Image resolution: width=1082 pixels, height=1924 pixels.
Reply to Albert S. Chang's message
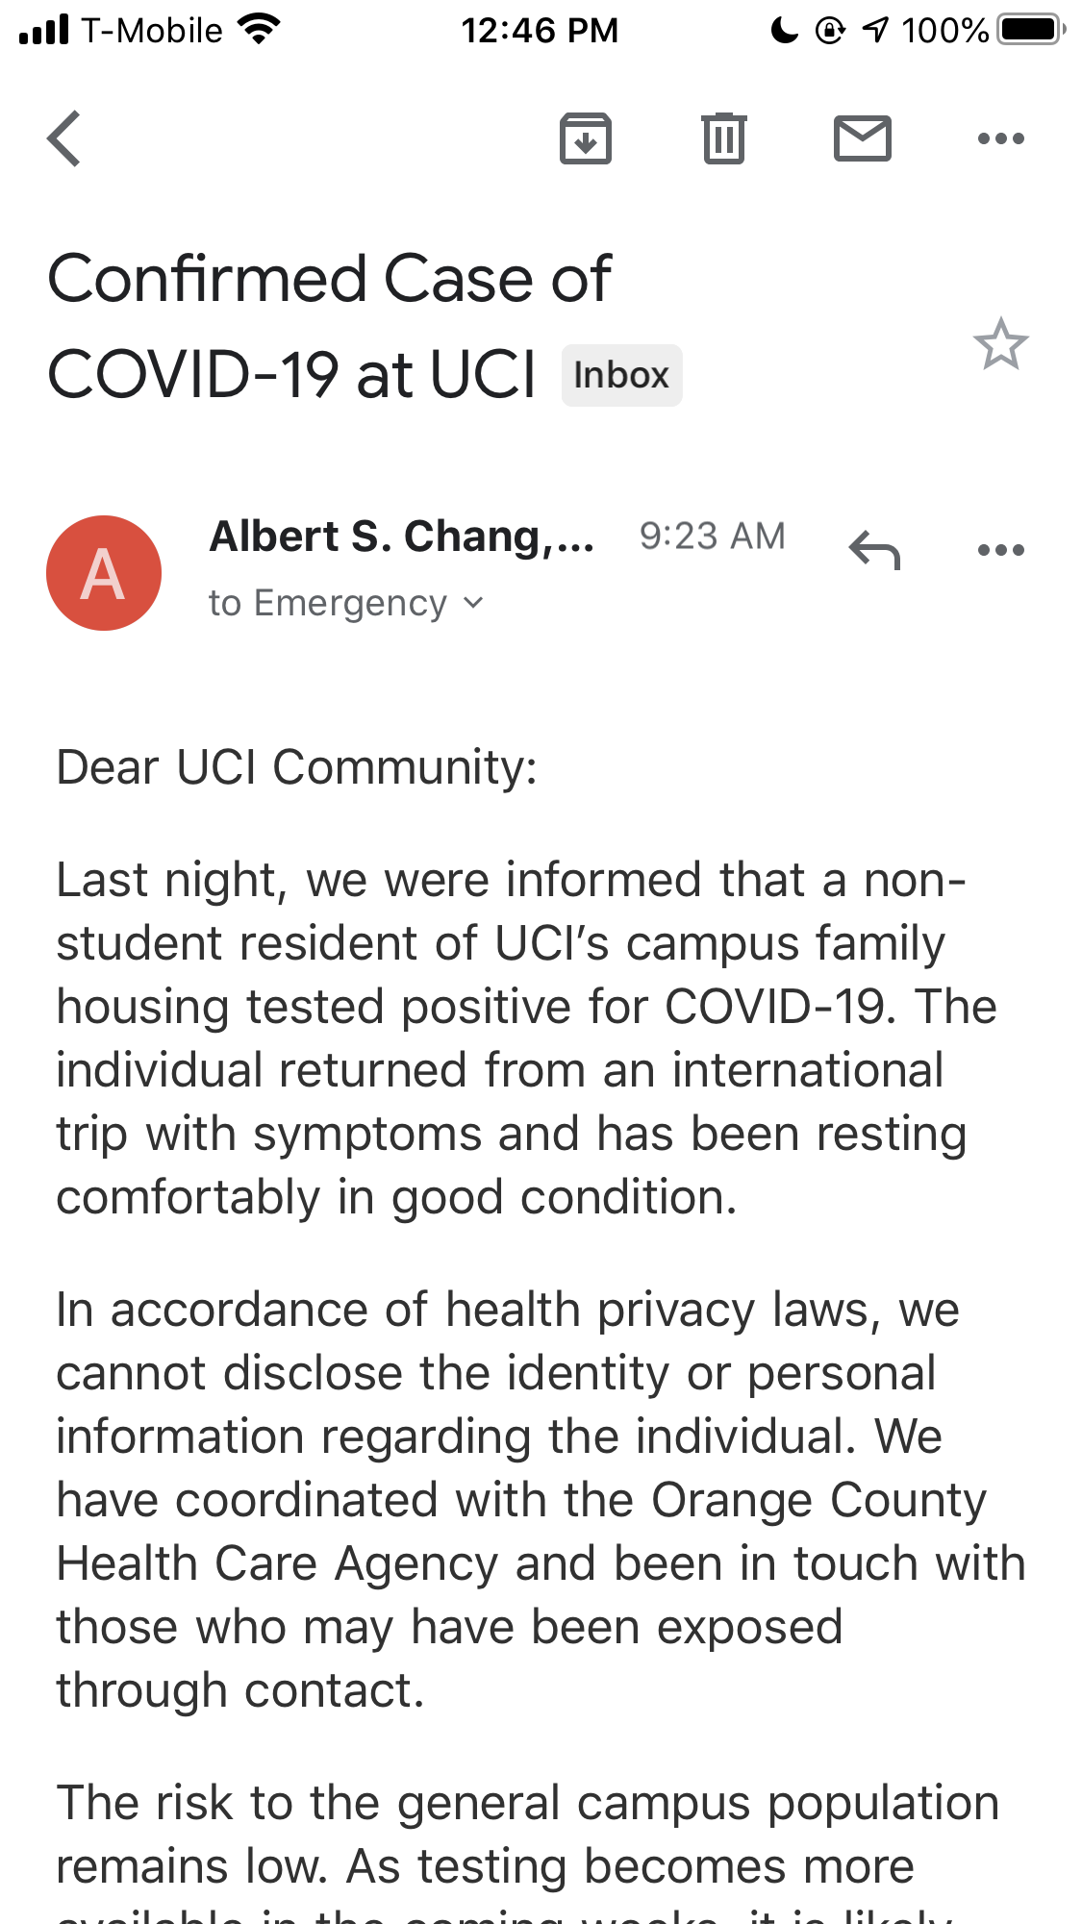pos(874,551)
